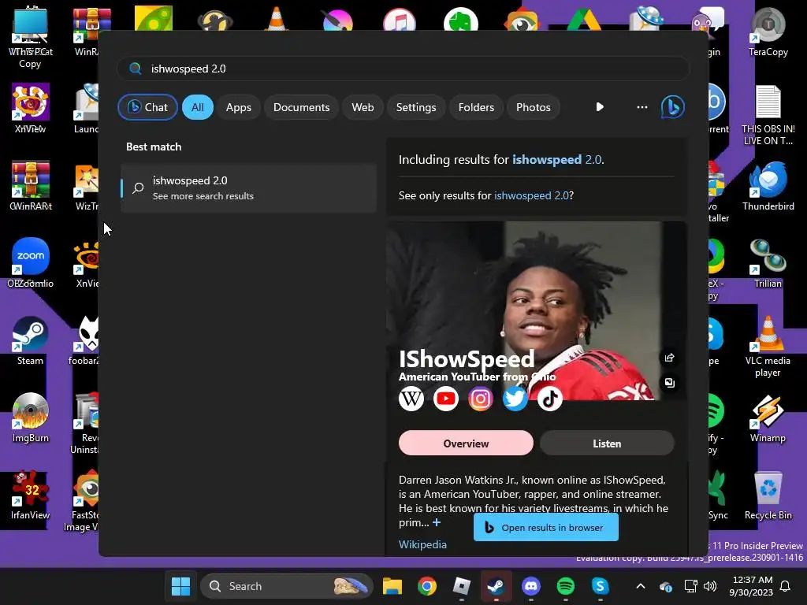Select the Documents filter tab

301,107
